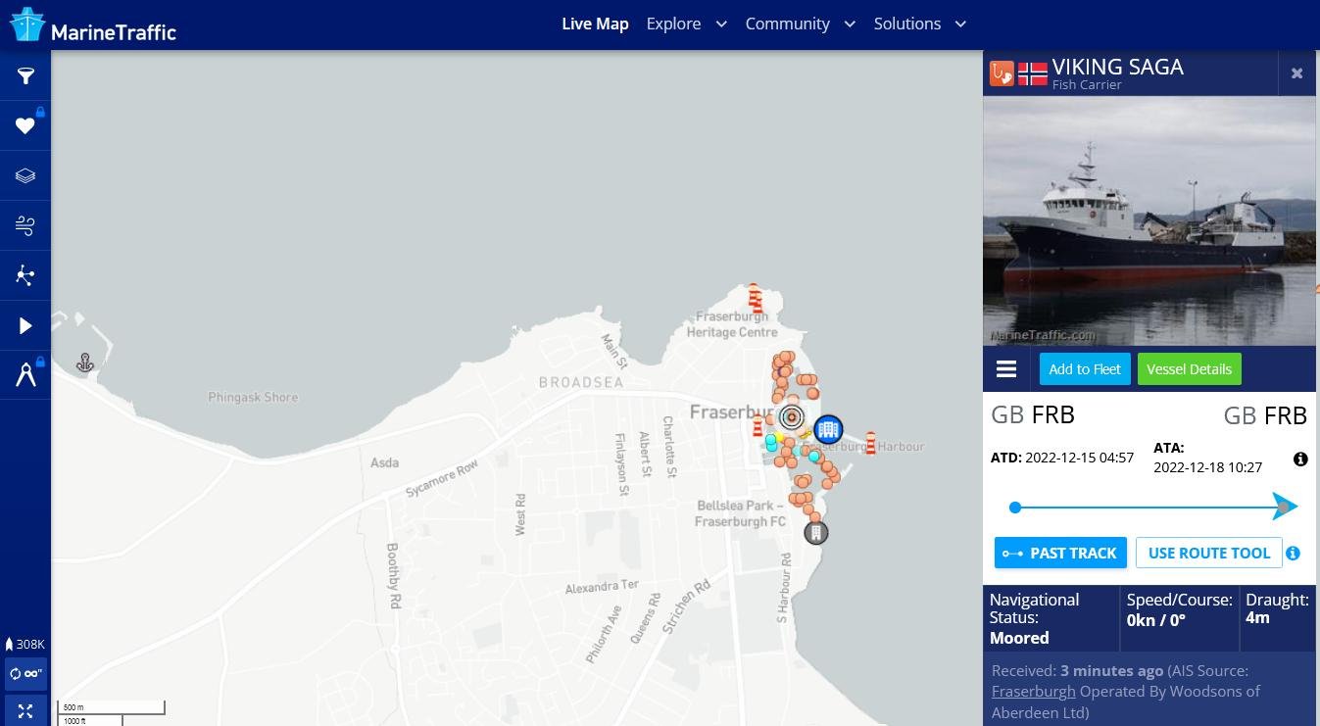Open the density network nodes tool

[x=25, y=275]
